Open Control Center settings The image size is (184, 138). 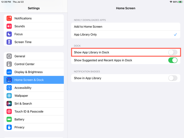34,64
